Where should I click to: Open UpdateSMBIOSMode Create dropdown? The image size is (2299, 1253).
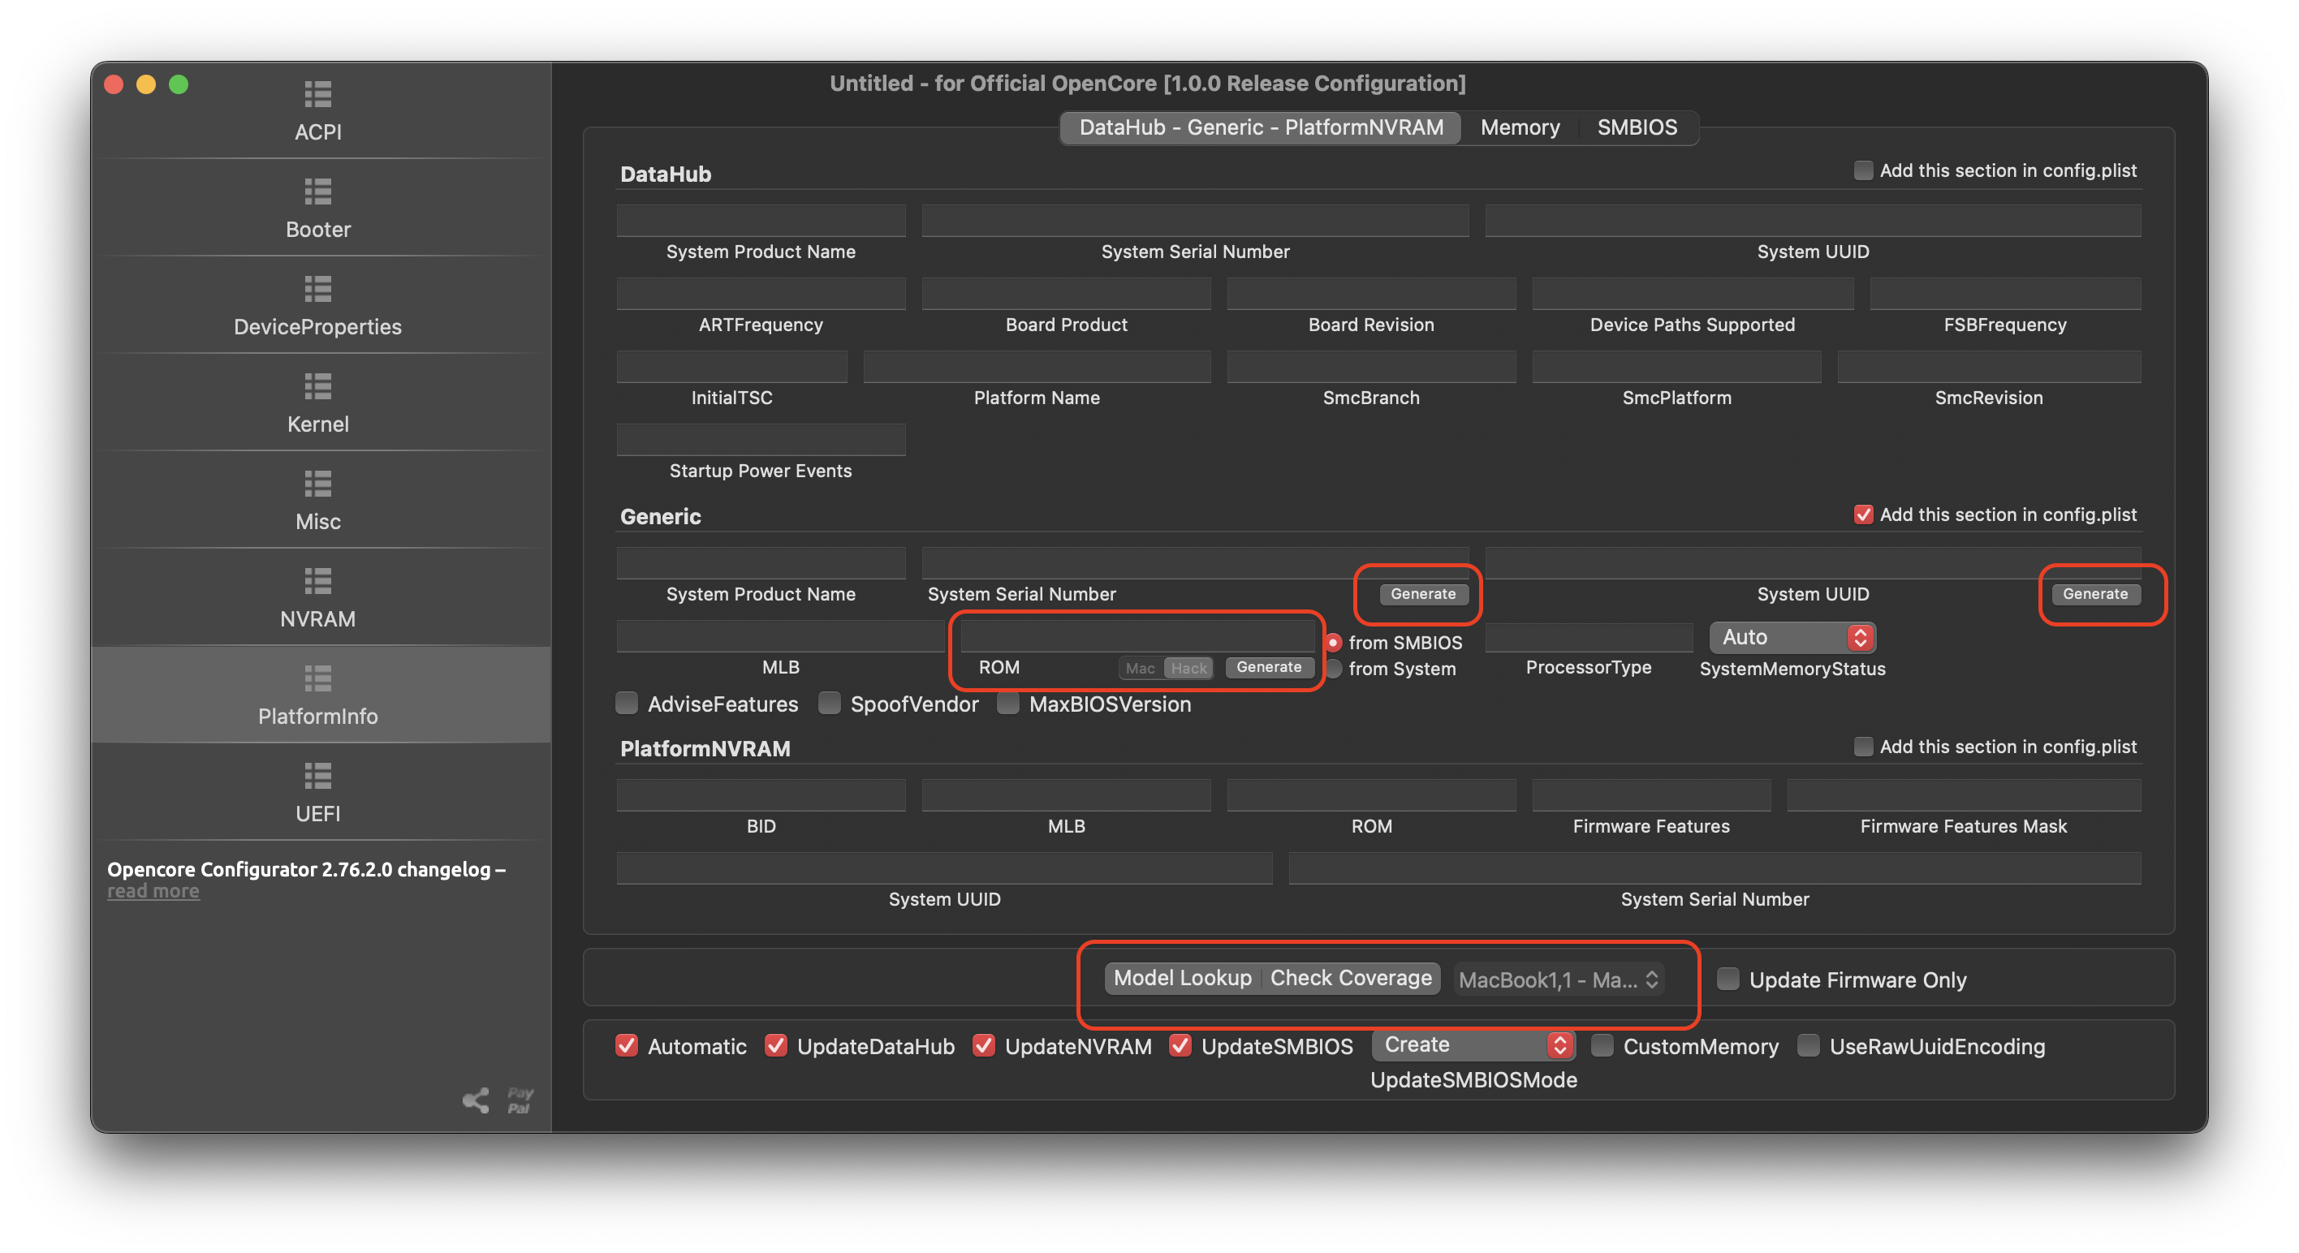tap(1473, 1045)
